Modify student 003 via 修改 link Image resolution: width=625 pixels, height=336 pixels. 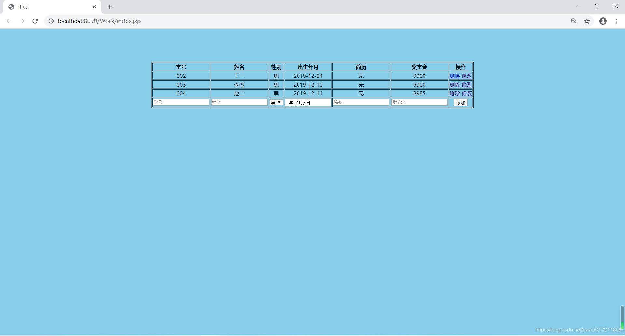tap(467, 85)
